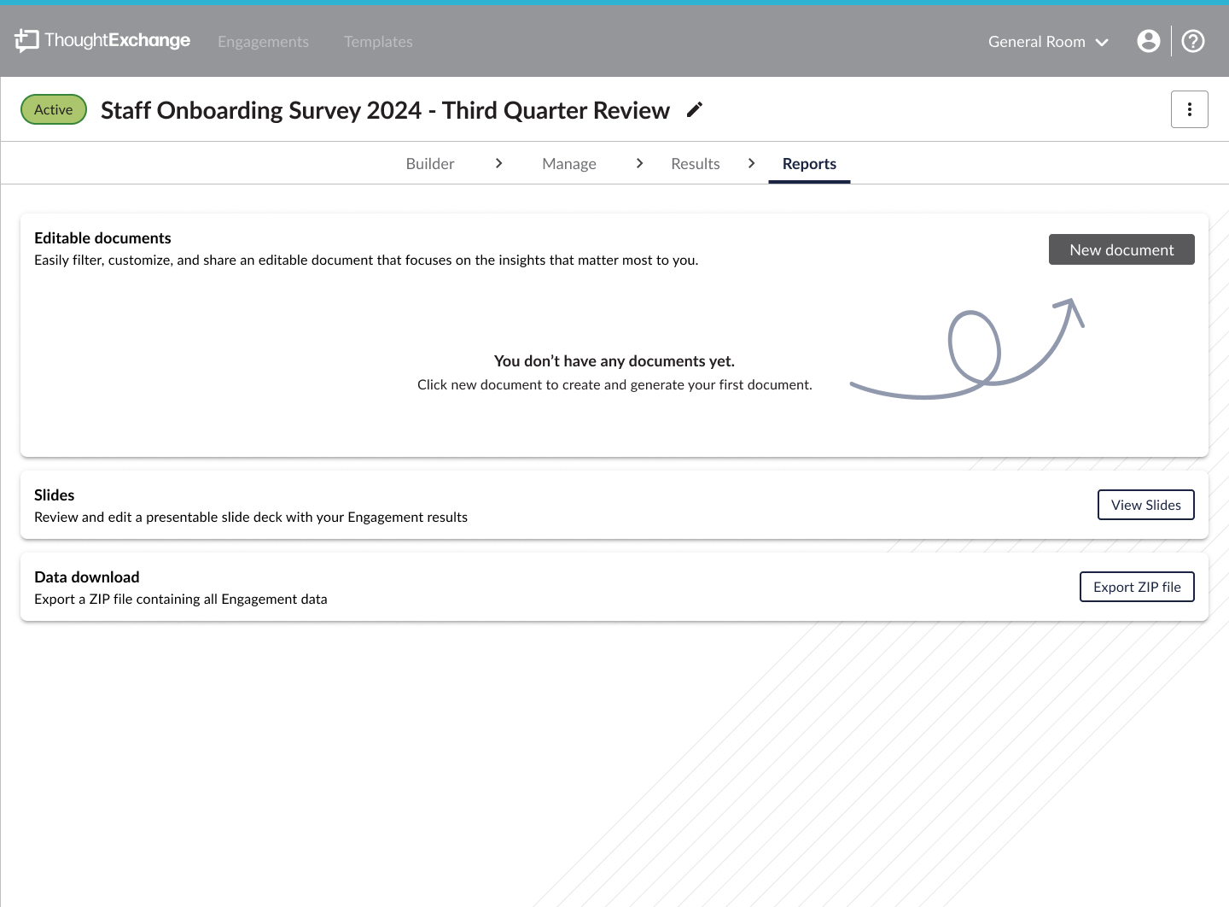The height and width of the screenshot is (907, 1229).
Task: Click the Staff Onboarding Survey title text
Action: (385, 110)
